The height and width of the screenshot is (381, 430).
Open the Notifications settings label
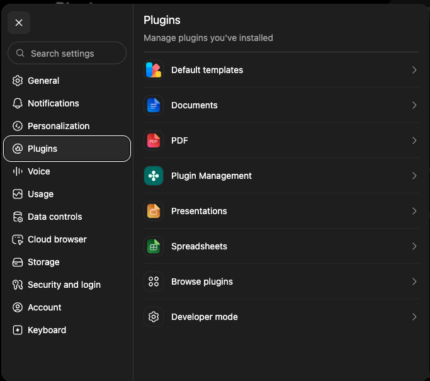click(x=54, y=103)
